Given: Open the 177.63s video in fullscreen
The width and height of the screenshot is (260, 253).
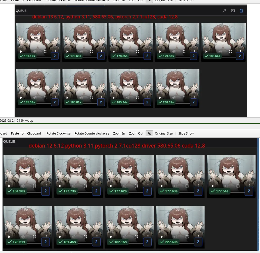Looking at the screenshot, I should [187, 186].
